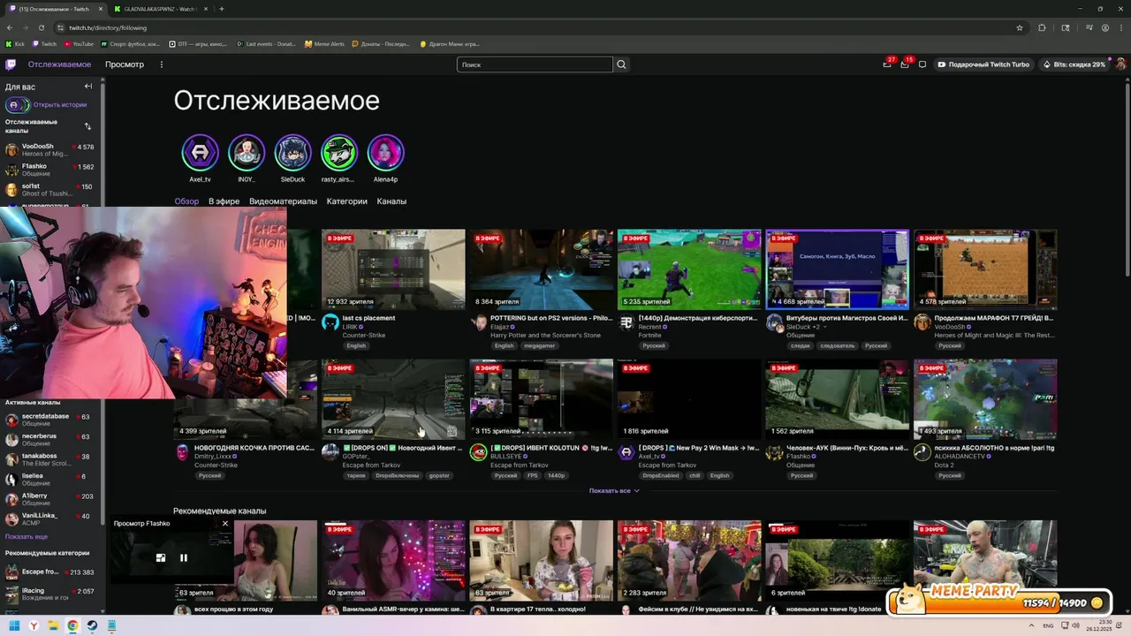Expand the list with Показать все

(614, 490)
